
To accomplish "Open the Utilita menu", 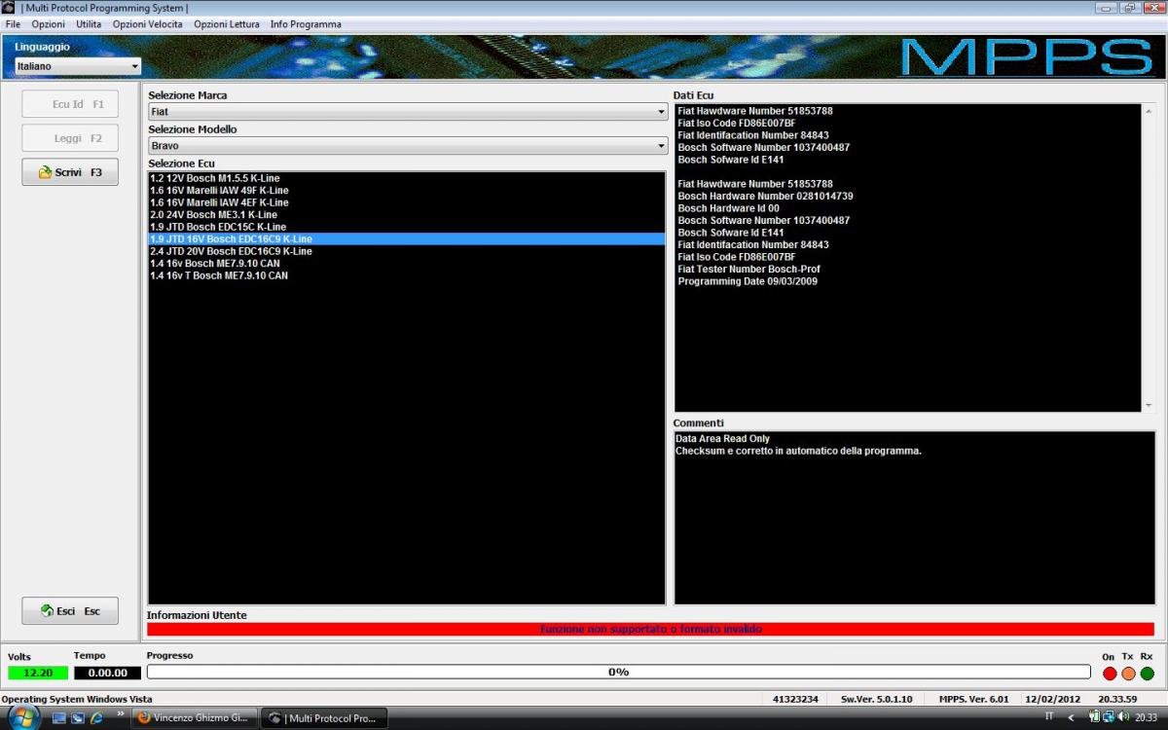I will tap(89, 24).
